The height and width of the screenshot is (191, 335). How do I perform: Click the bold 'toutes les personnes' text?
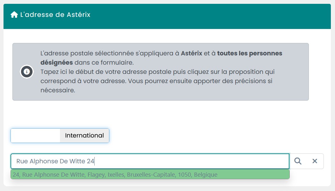pyautogui.click(x=250, y=53)
